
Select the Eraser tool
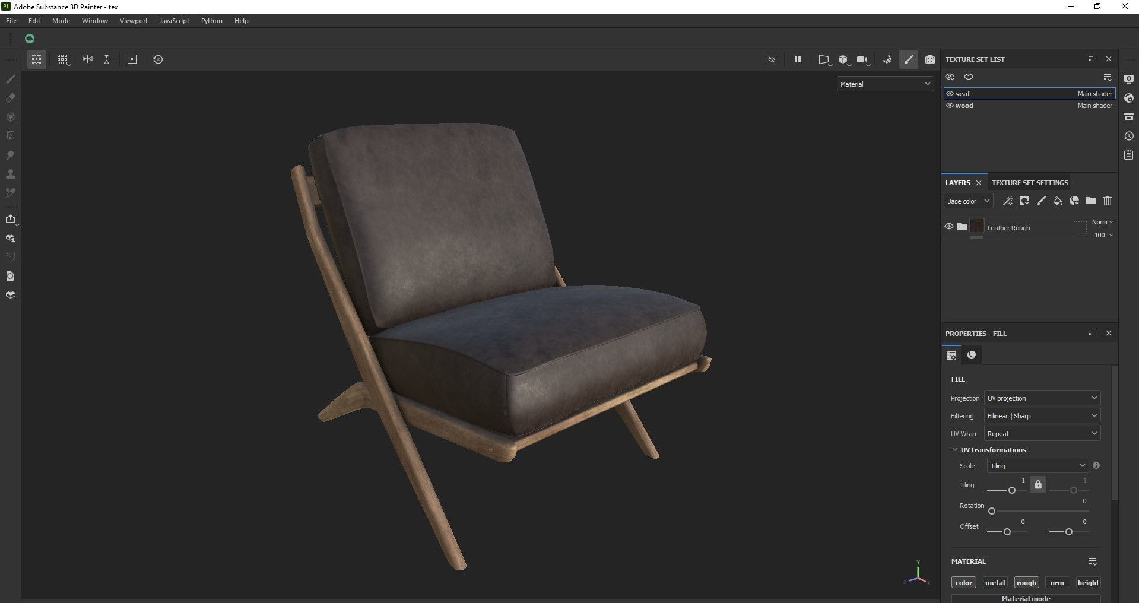pyautogui.click(x=10, y=98)
